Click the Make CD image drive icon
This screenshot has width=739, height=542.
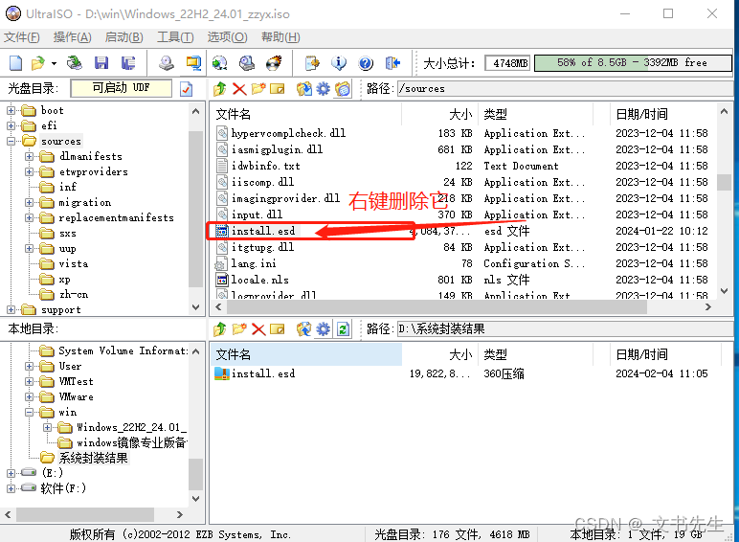coord(166,62)
